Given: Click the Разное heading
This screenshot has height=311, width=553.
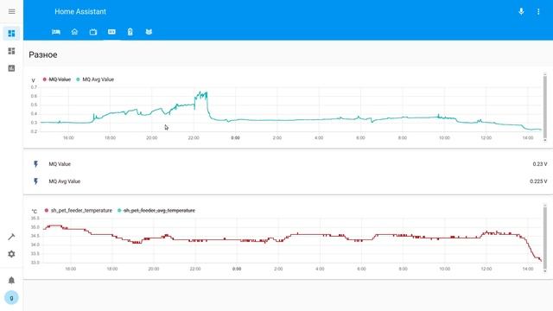Looking at the screenshot, I should click(x=43, y=54).
